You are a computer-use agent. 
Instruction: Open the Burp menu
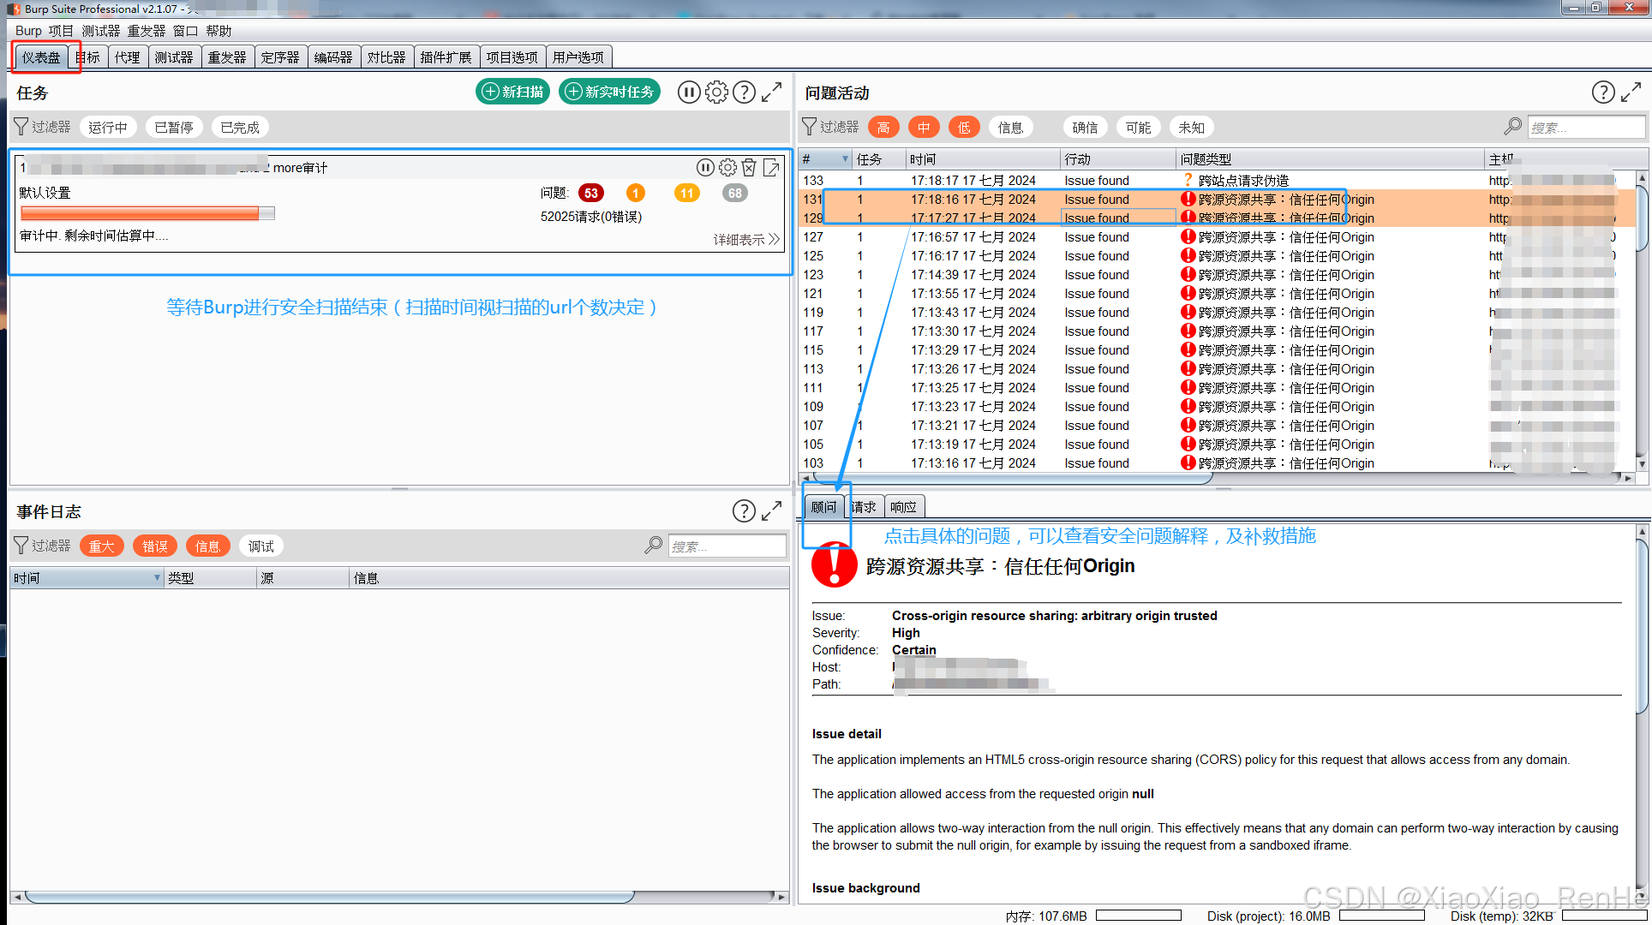point(28,31)
